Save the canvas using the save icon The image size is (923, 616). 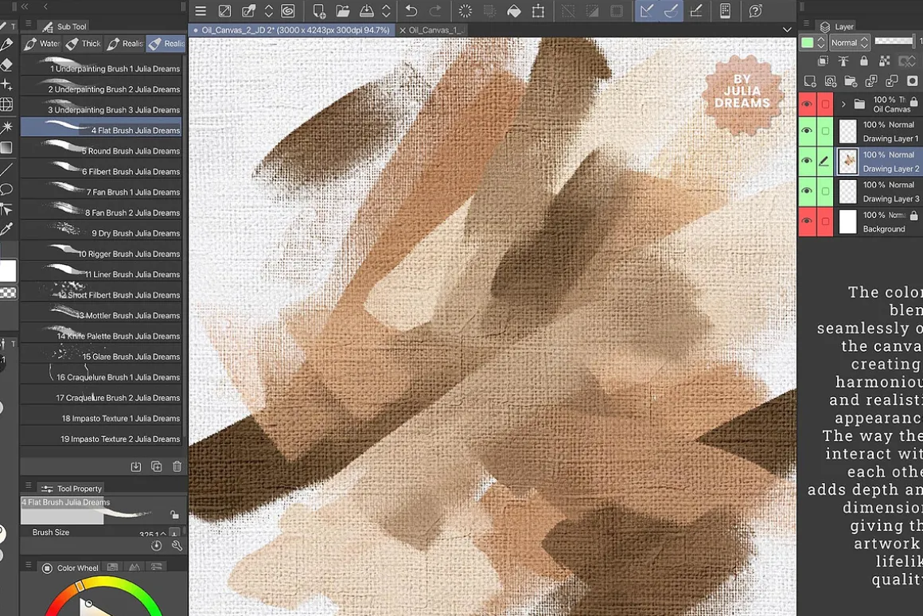coord(366,11)
